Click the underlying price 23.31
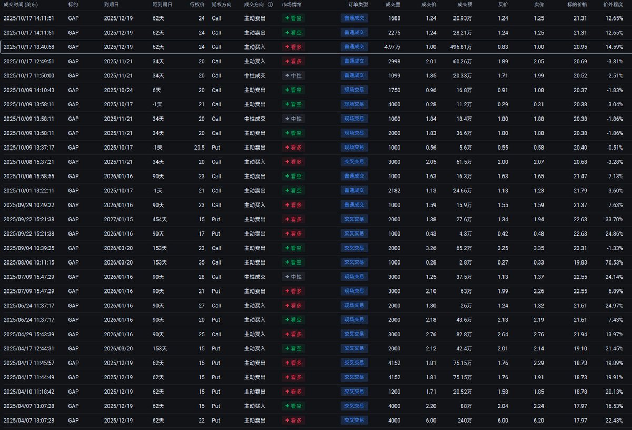Image resolution: width=632 pixels, height=430 pixels. (x=580, y=248)
